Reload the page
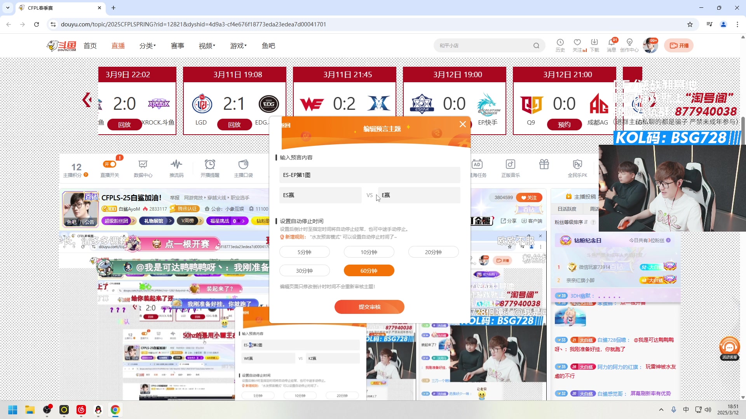This screenshot has width=746, height=419. (x=37, y=24)
